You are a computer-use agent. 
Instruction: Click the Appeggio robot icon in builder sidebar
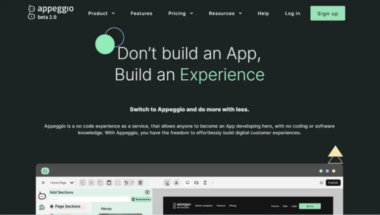pyautogui.click(x=42, y=195)
